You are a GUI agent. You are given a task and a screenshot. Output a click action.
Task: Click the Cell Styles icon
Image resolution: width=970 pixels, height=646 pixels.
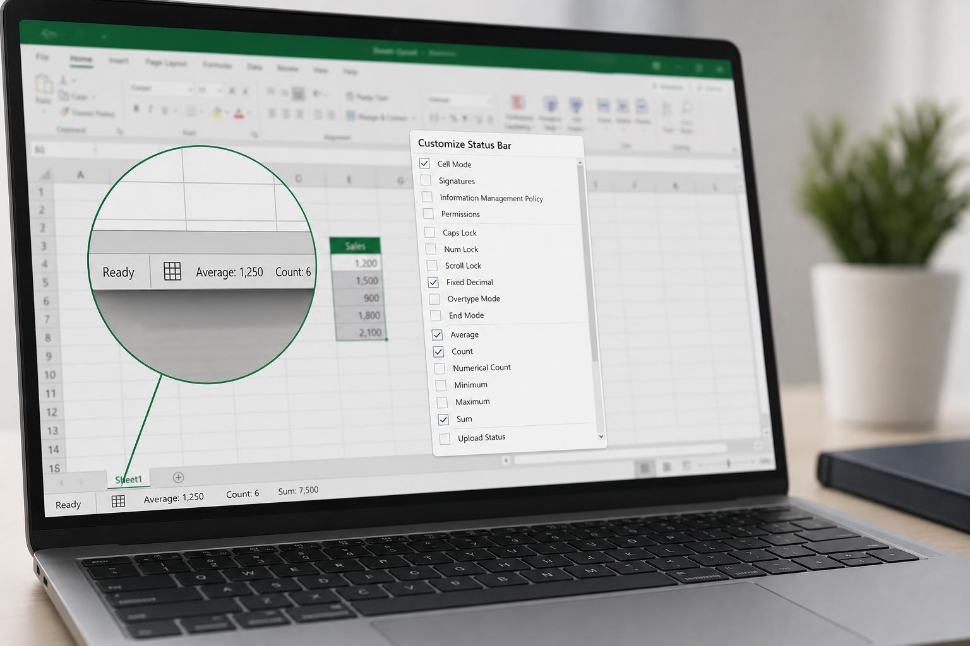(x=576, y=105)
